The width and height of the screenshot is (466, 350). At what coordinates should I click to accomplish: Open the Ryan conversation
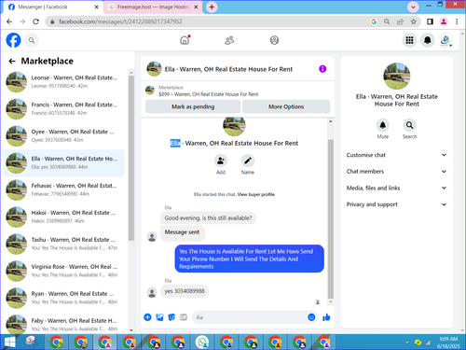tap(64, 298)
